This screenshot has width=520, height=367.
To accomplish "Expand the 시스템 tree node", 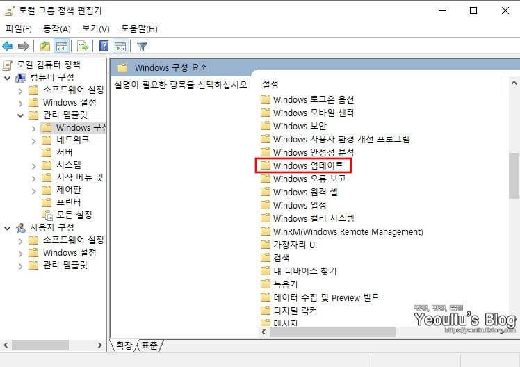I will click(x=33, y=165).
